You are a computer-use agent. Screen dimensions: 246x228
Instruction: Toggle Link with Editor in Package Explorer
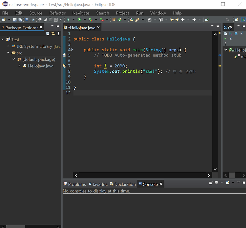click(53, 34)
